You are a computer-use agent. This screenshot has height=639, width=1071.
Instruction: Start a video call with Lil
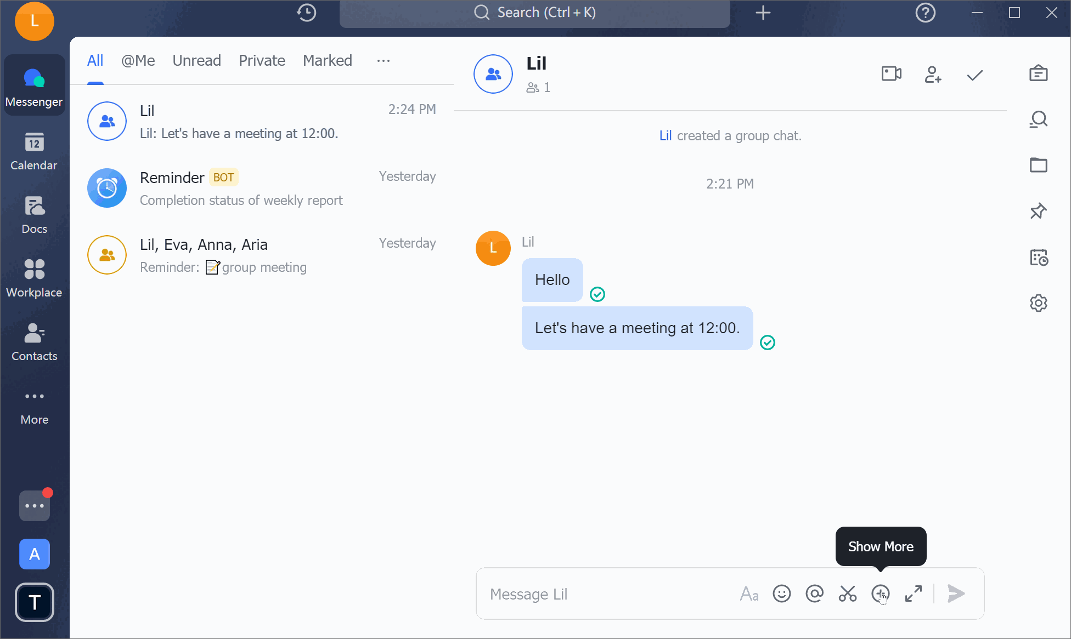point(890,74)
